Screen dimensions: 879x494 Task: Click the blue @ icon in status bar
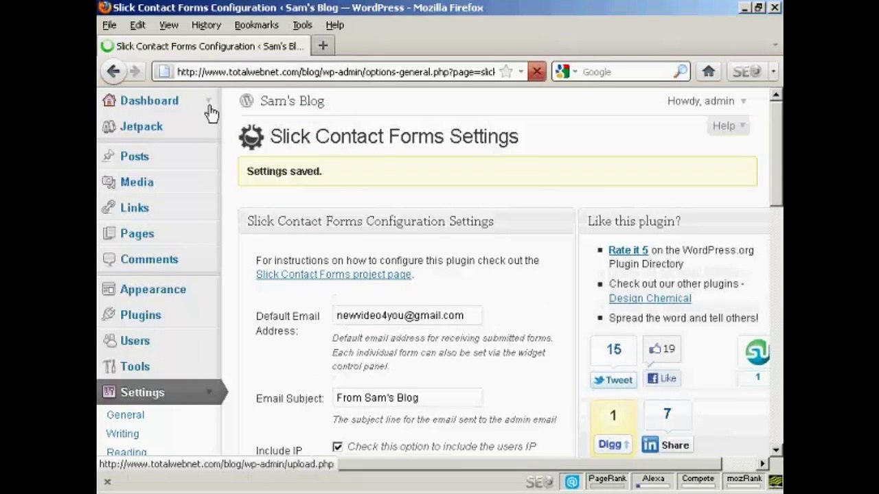tap(571, 482)
